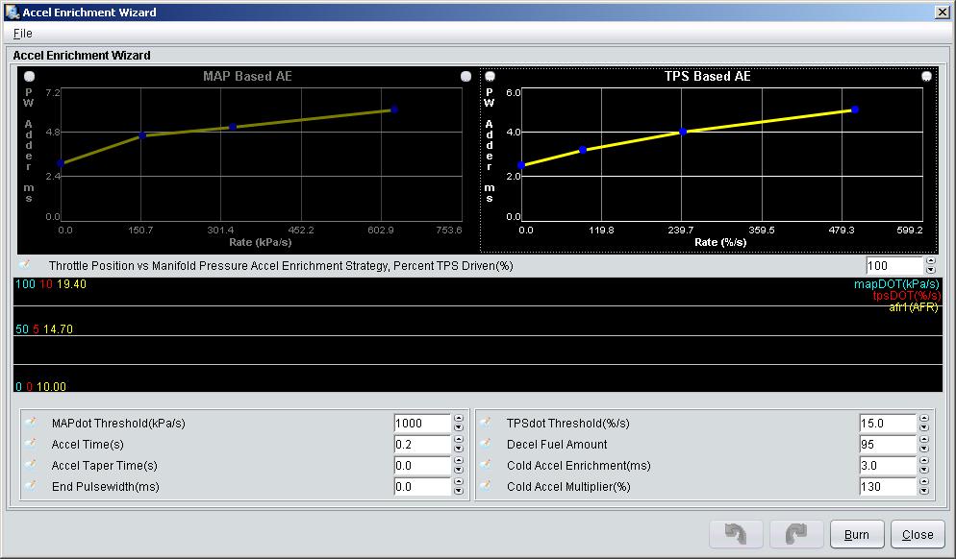Click the icon beside Accel Taper Time
This screenshot has height=559, width=956.
[x=30, y=465]
